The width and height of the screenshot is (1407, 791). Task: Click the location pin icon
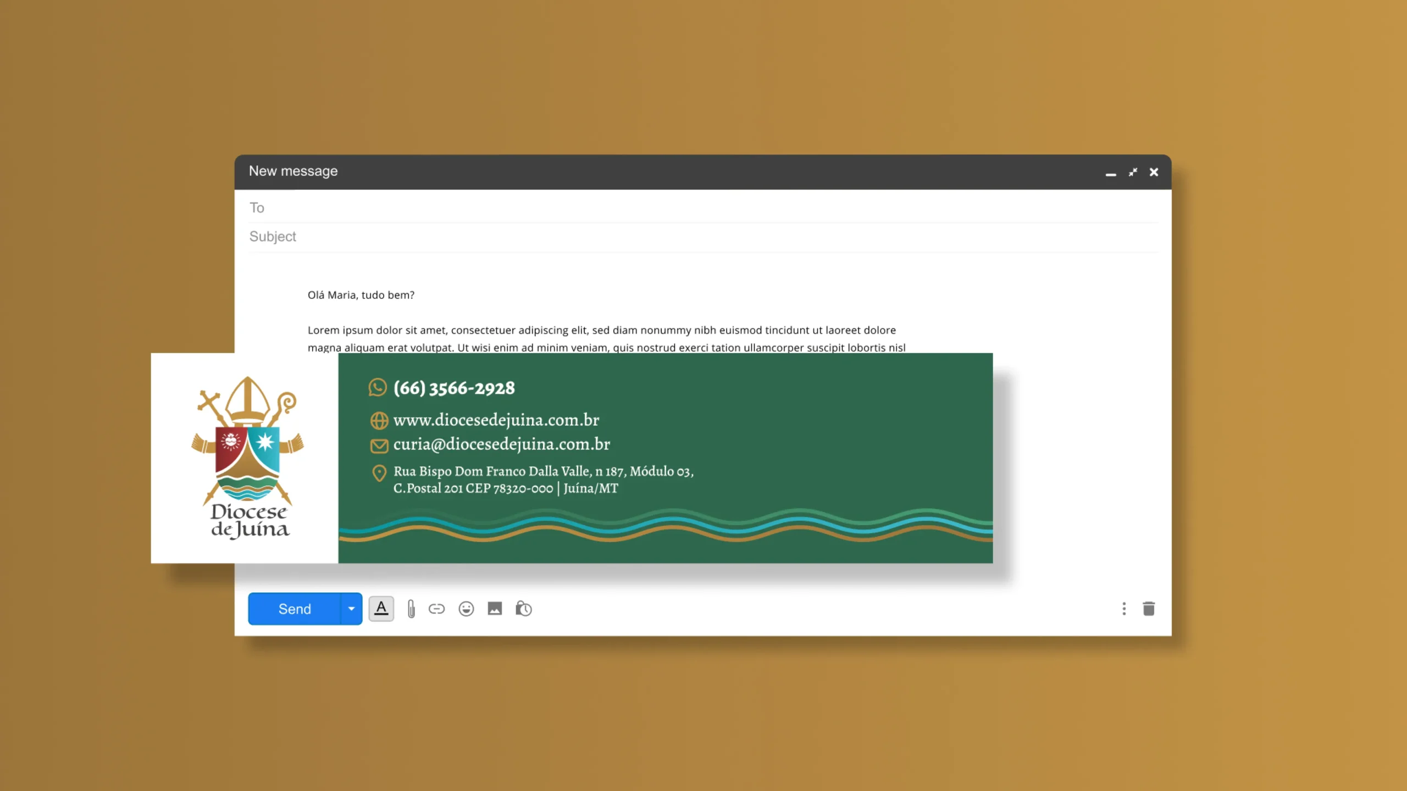[379, 473]
